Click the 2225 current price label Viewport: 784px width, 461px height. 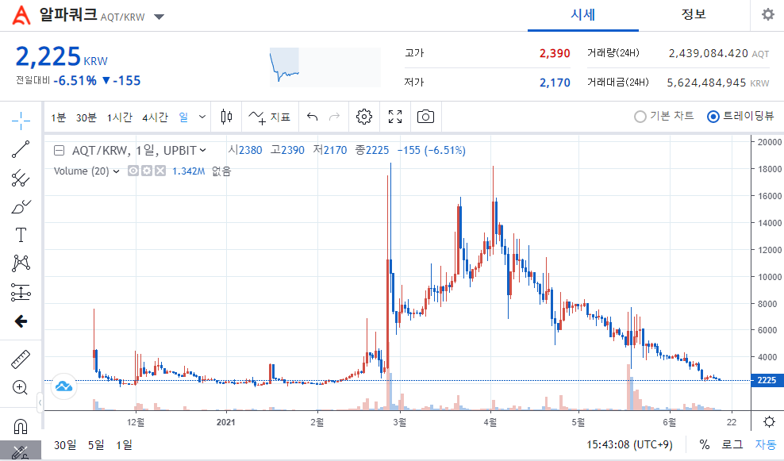pyautogui.click(x=767, y=380)
